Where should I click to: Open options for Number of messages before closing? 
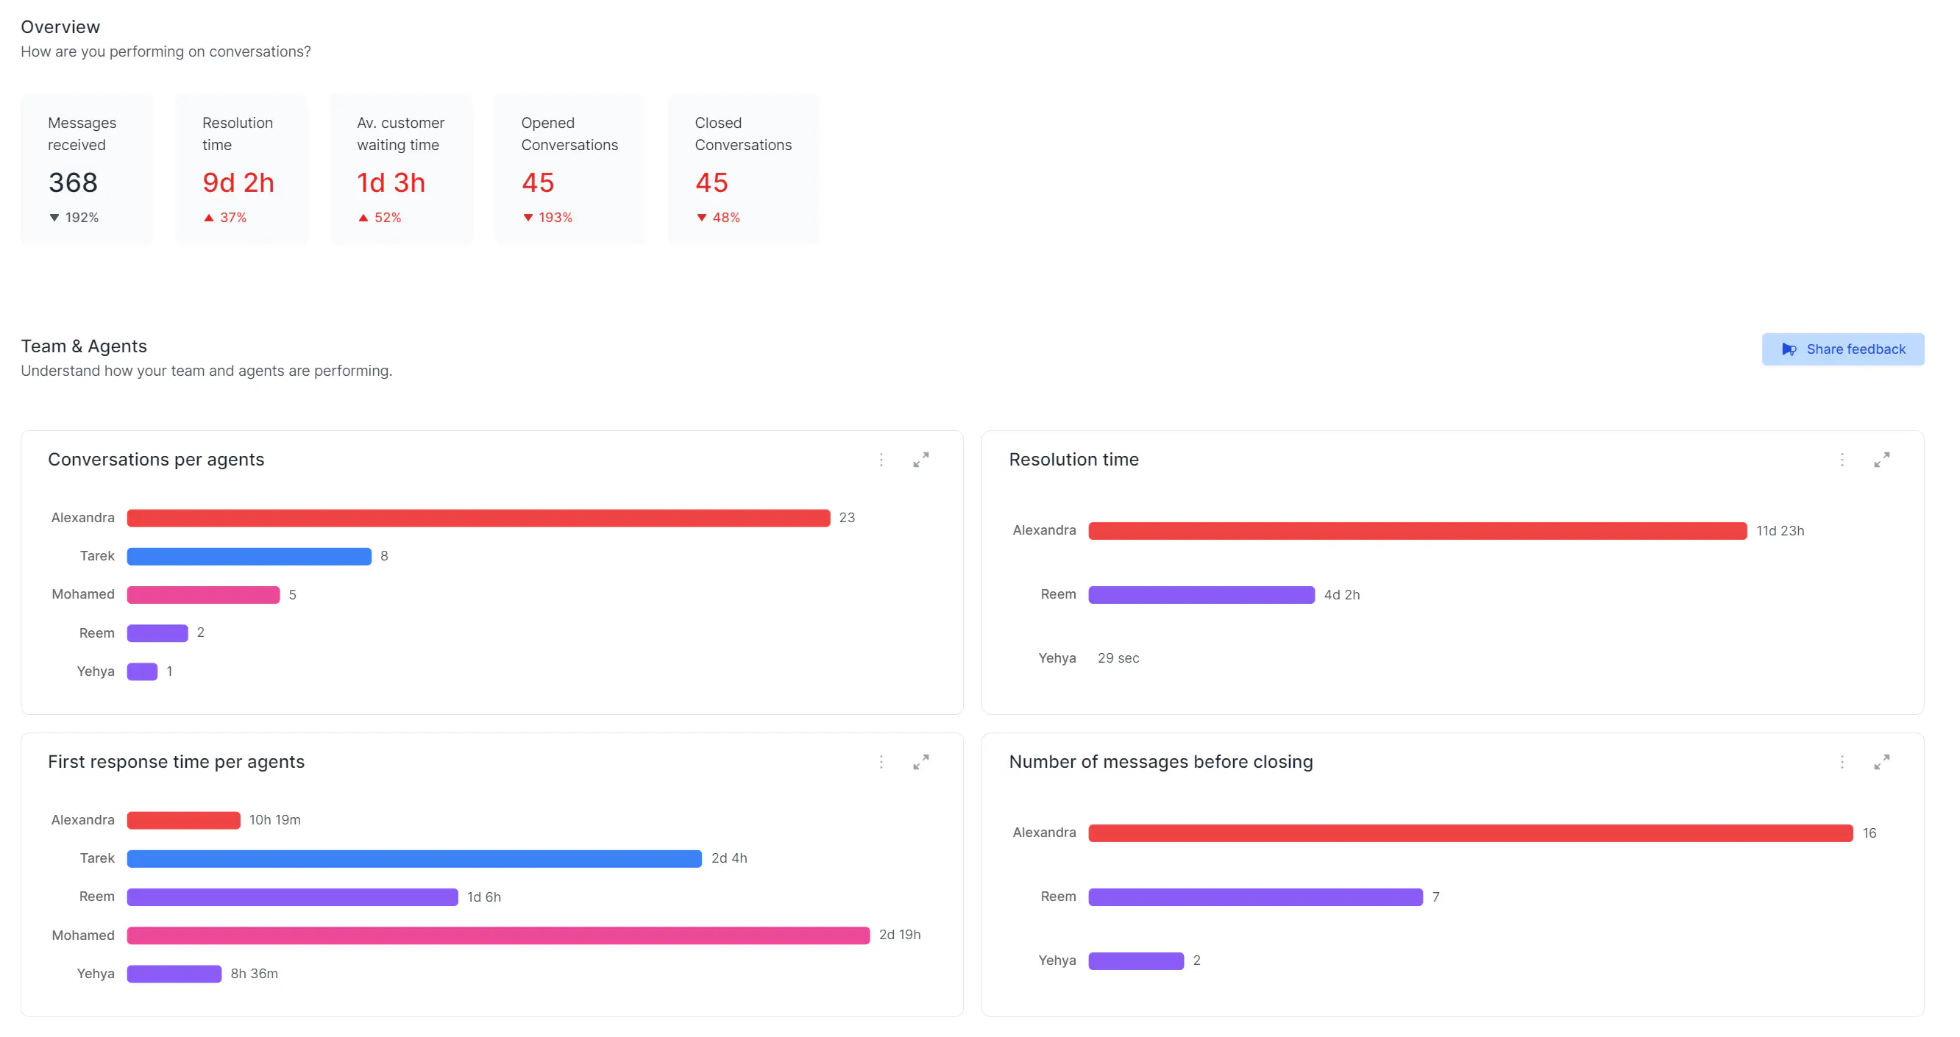click(1842, 762)
